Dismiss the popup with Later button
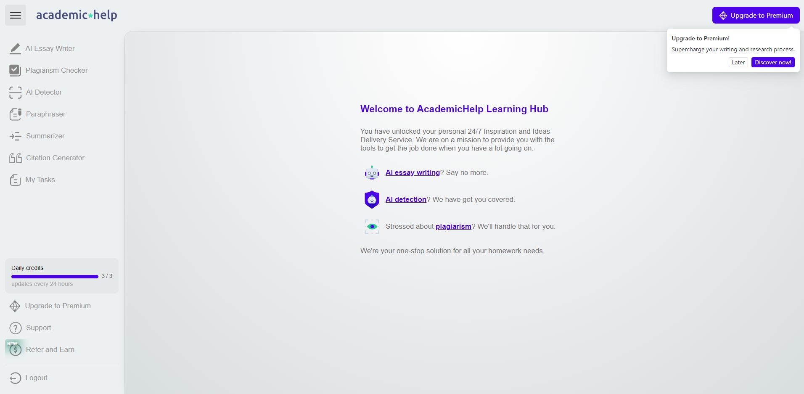804x394 pixels. click(x=738, y=63)
